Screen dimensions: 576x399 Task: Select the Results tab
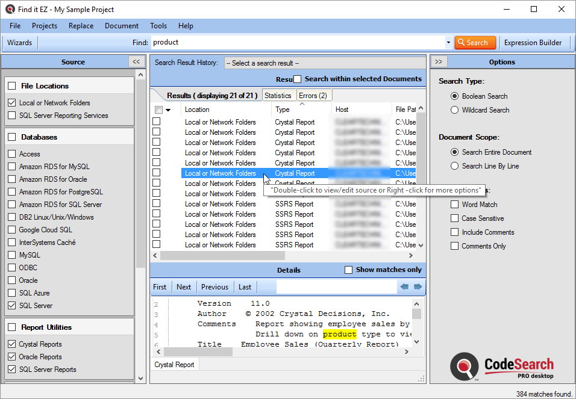coord(212,96)
